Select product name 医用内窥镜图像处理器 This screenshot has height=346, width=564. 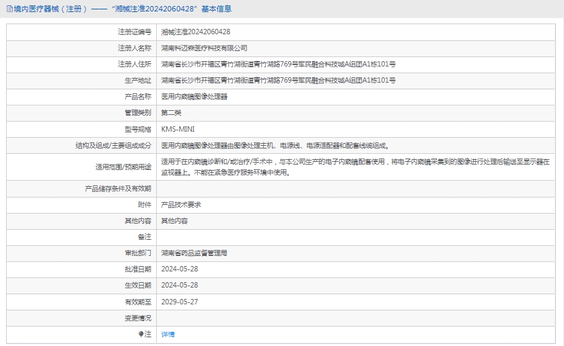pyautogui.click(x=194, y=97)
